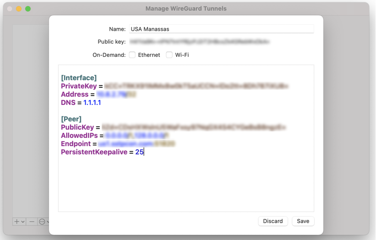The width and height of the screenshot is (376, 240).
Task: Click the DNS value 1.1.1.1
Action: [92, 103]
